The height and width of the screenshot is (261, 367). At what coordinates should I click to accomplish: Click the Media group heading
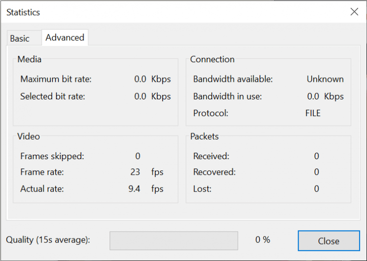pyautogui.click(x=29, y=59)
